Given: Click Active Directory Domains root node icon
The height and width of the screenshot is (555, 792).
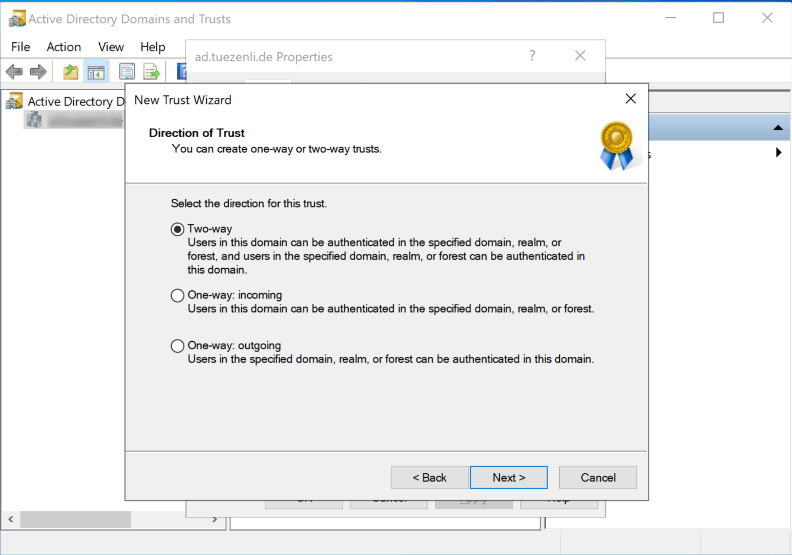Looking at the screenshot, I should click(x=15, y=101).
